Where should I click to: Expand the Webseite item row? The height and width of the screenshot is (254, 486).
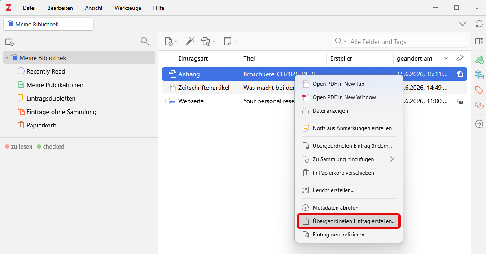click(x=166, y=101)
